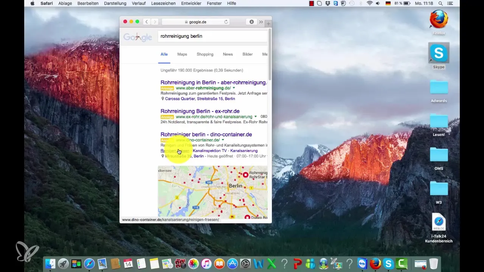
Task: Select the Alle search tab
Action: (164, 54)
